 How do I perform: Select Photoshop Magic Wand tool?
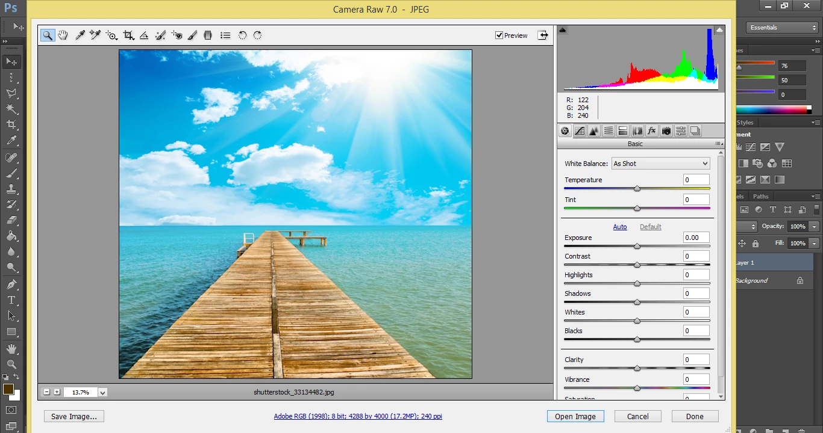11,108
